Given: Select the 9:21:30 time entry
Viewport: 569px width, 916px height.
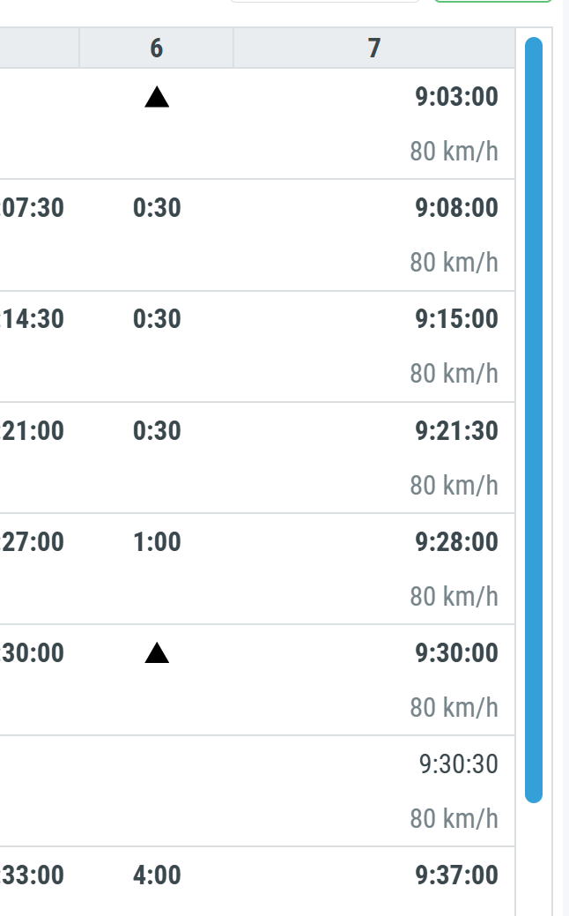Looking at the screenshot, I should 456,431.
